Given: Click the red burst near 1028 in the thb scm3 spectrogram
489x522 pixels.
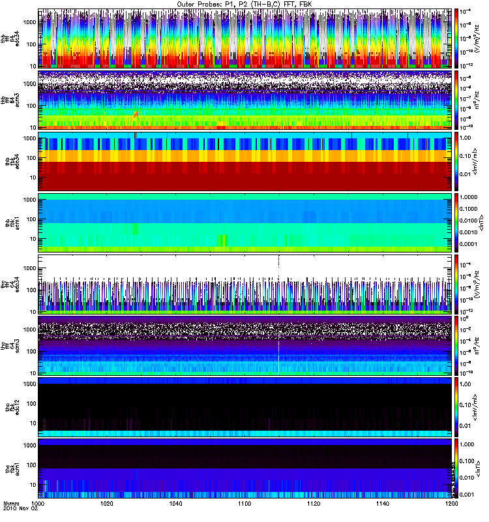Looking at the screenshot, I should click(x=135, y=115).
